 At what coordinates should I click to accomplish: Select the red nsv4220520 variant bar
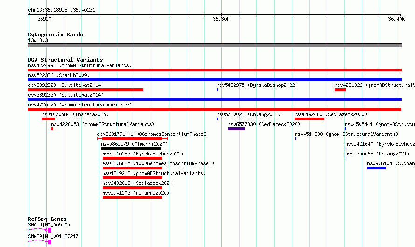pyautogui.click(x=214, y=109)
